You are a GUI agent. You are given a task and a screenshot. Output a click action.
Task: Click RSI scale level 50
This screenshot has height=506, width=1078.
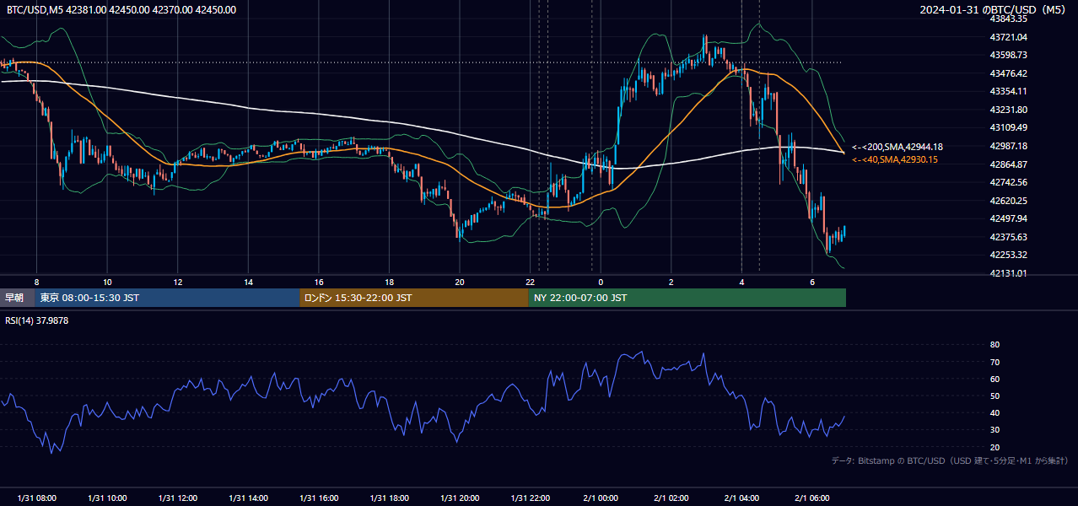point(994,396)
